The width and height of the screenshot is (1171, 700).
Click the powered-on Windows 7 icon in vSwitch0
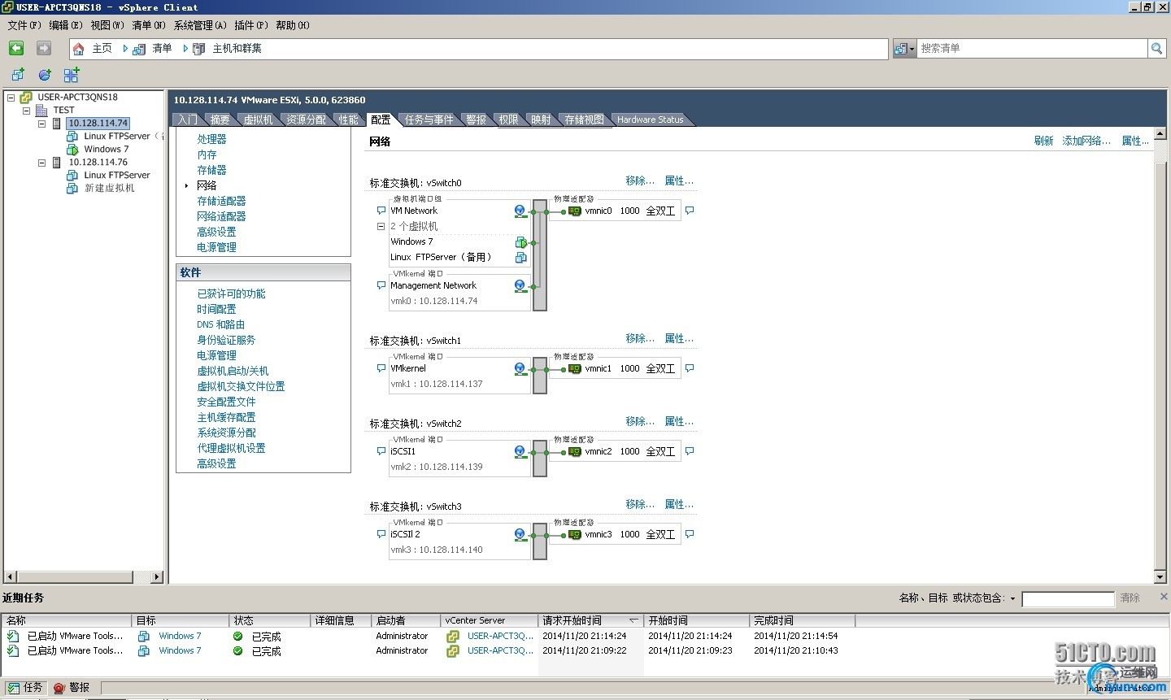[x=520, y=242]
